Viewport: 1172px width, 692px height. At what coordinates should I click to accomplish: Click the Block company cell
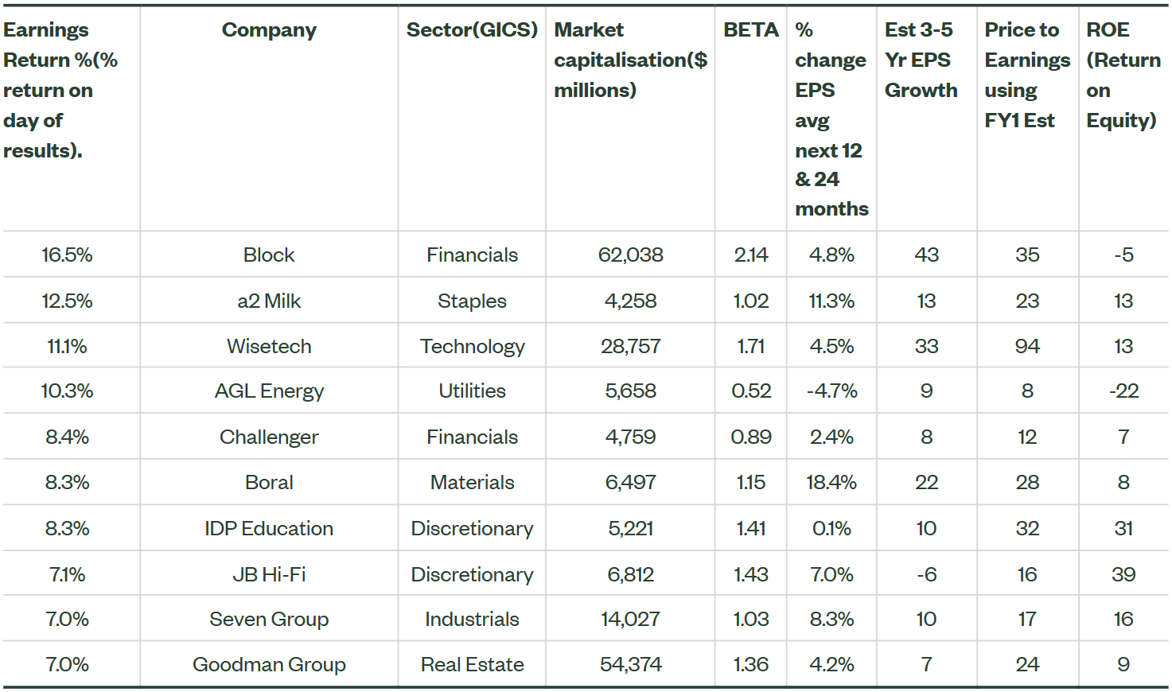coord(269,255)
